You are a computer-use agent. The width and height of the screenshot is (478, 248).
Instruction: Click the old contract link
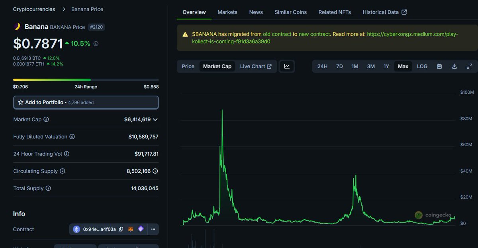point(277,34)
